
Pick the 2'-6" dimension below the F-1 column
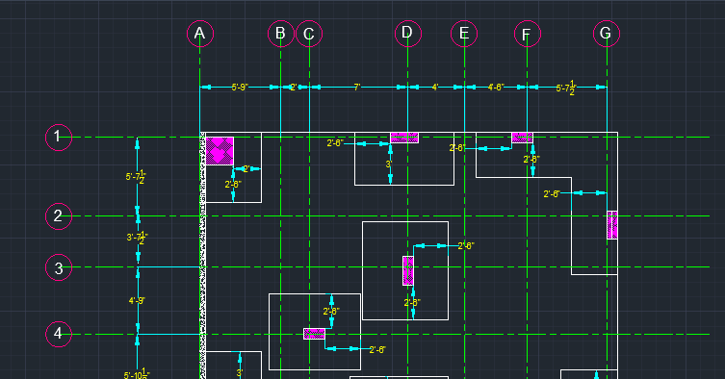point(531,160)
